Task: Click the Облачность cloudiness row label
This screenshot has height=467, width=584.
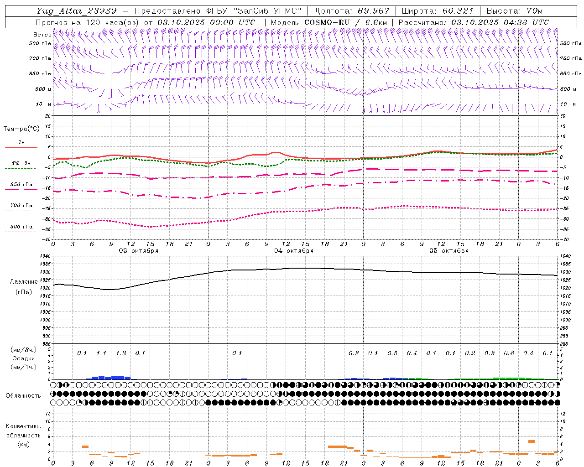Action: [x=23, y=396]
